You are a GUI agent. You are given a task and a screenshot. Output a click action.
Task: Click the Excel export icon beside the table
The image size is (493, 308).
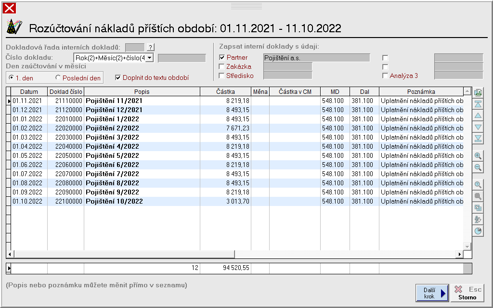click(x=478, y=93)
